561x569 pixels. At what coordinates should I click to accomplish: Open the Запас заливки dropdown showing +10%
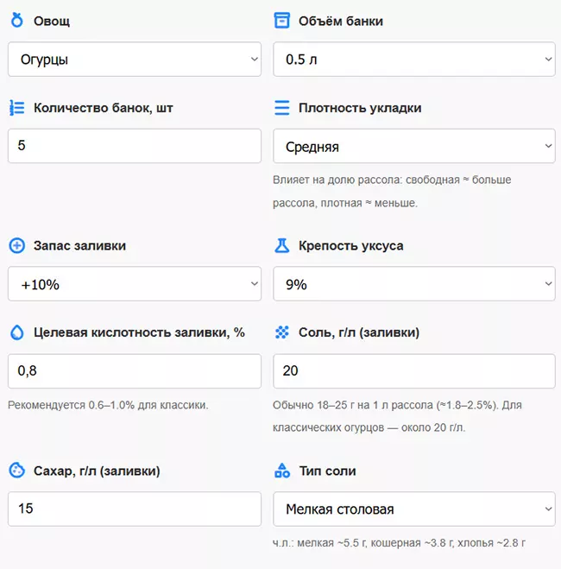click(x=135, y=284)
